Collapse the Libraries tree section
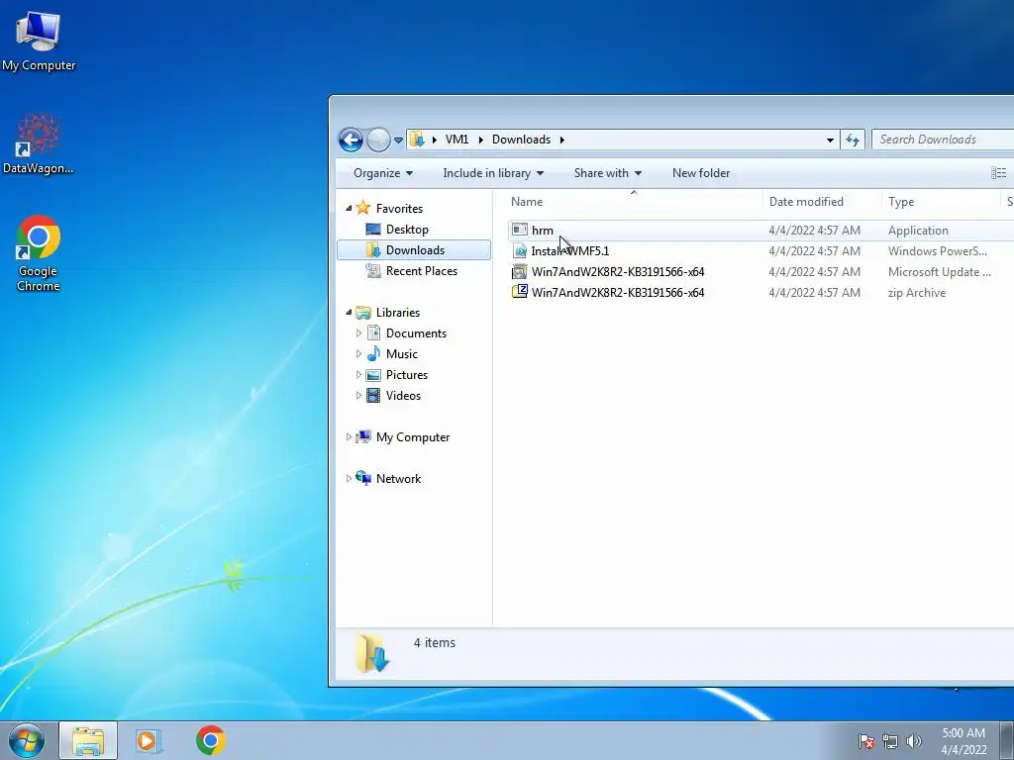 coord(350,312)
